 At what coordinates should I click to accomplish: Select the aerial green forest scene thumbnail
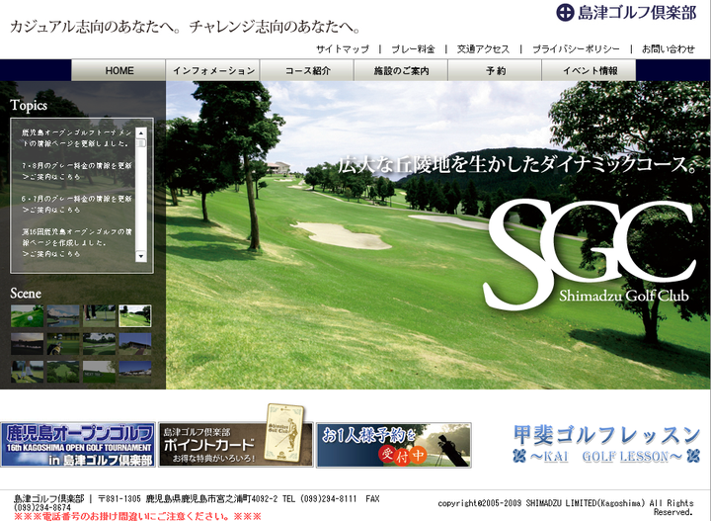point(63,372)
